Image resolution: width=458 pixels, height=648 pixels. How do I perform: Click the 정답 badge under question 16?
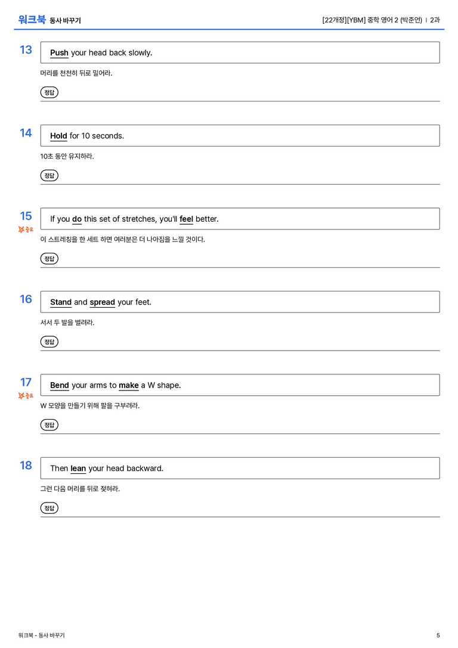(x=49, y=342)
